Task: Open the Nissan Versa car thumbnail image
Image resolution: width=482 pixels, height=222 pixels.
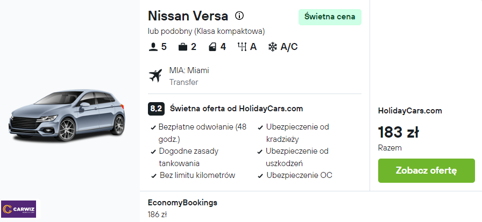Action: click(67, 115)
